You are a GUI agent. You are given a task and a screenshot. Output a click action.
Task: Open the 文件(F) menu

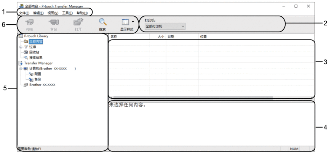[24, 13]
